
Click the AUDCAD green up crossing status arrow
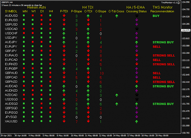[x=137, y=86]
